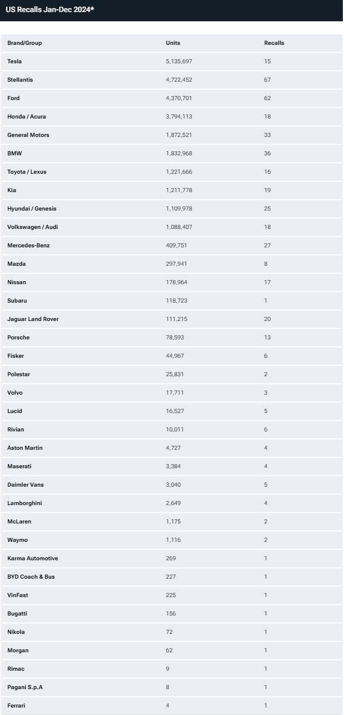The width and height of the screenshot is (344, 715).
Task: Select the Toyota / Lexus row
Action: coord(172,172)
